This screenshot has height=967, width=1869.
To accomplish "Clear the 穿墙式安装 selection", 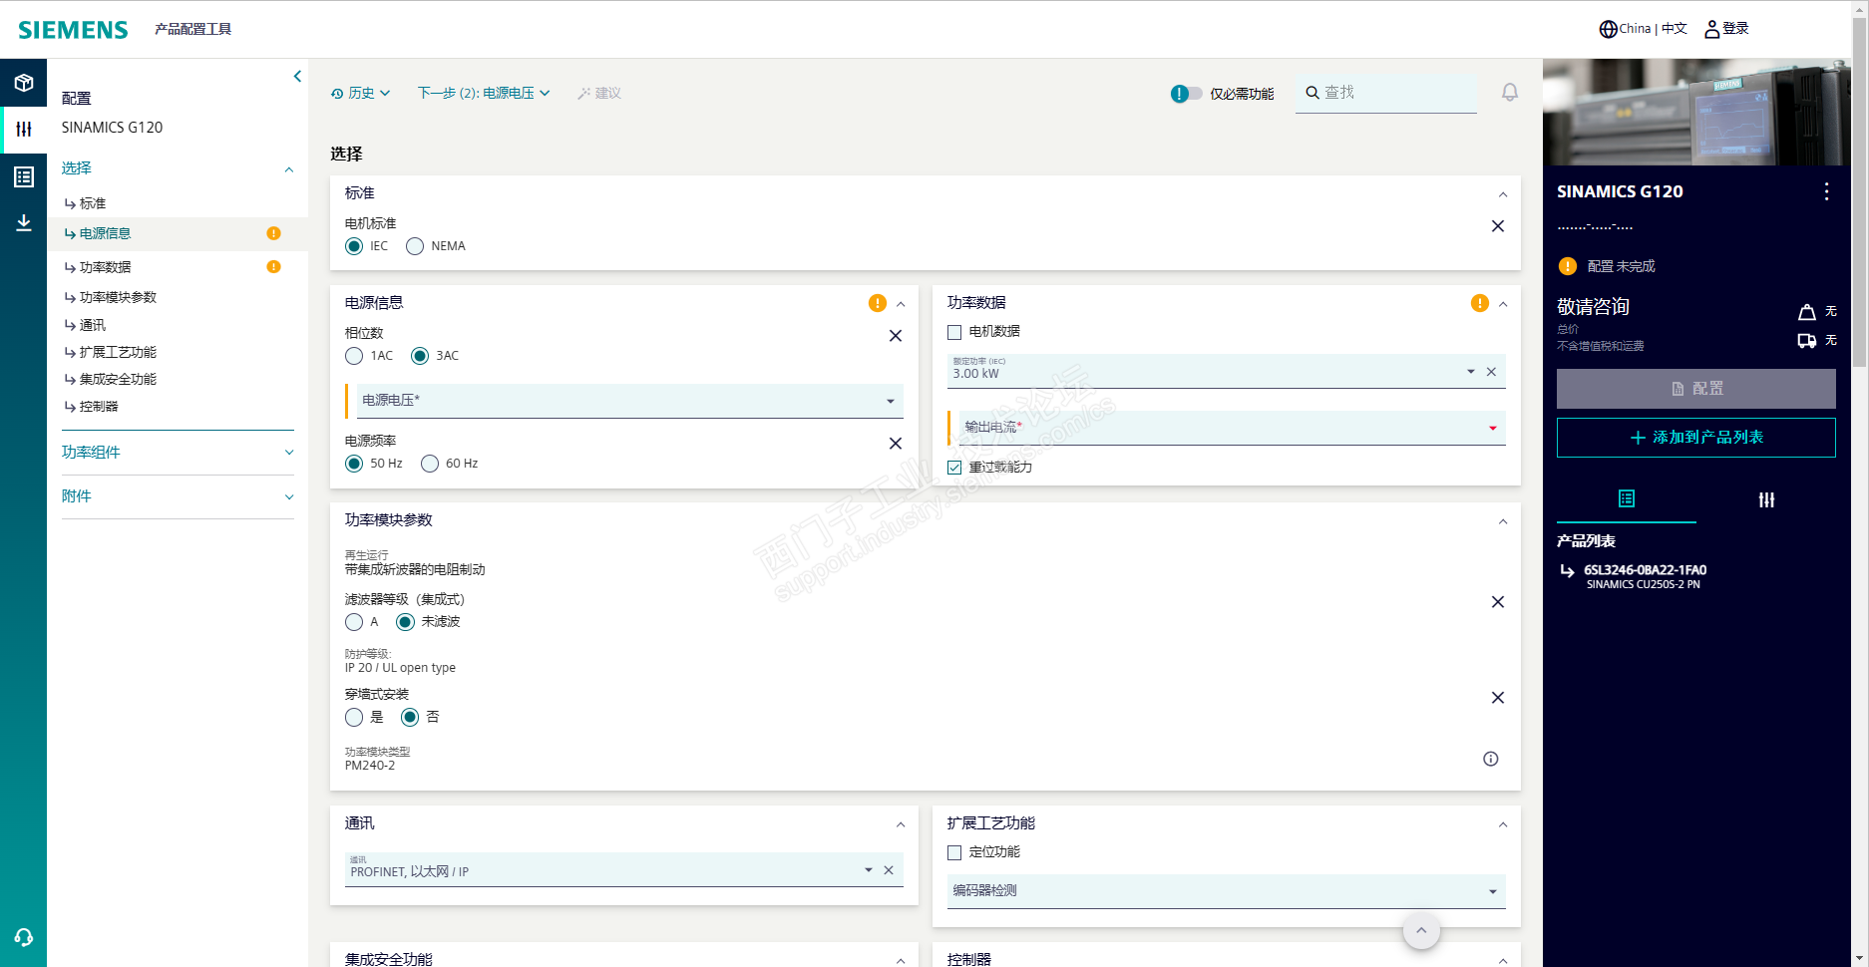I will coord(1498,698).
